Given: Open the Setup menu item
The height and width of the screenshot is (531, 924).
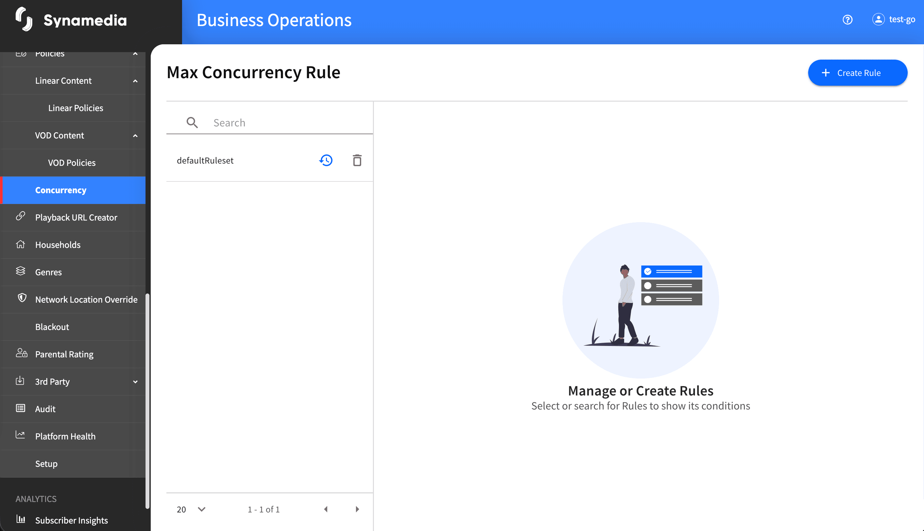Looking at the screenshot, I should pos(73,464).
